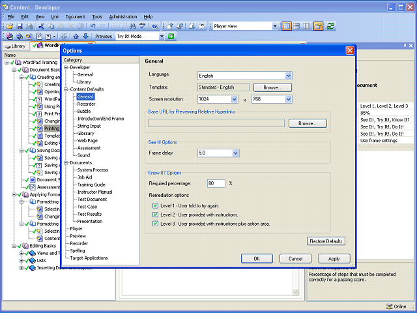The image size is (417, 313).
Task: Click the horizontal split layout icon
Action: pos(296,26)
